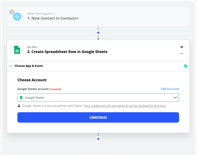Follow the credentials are encrypted link

[x=125, y=106]
